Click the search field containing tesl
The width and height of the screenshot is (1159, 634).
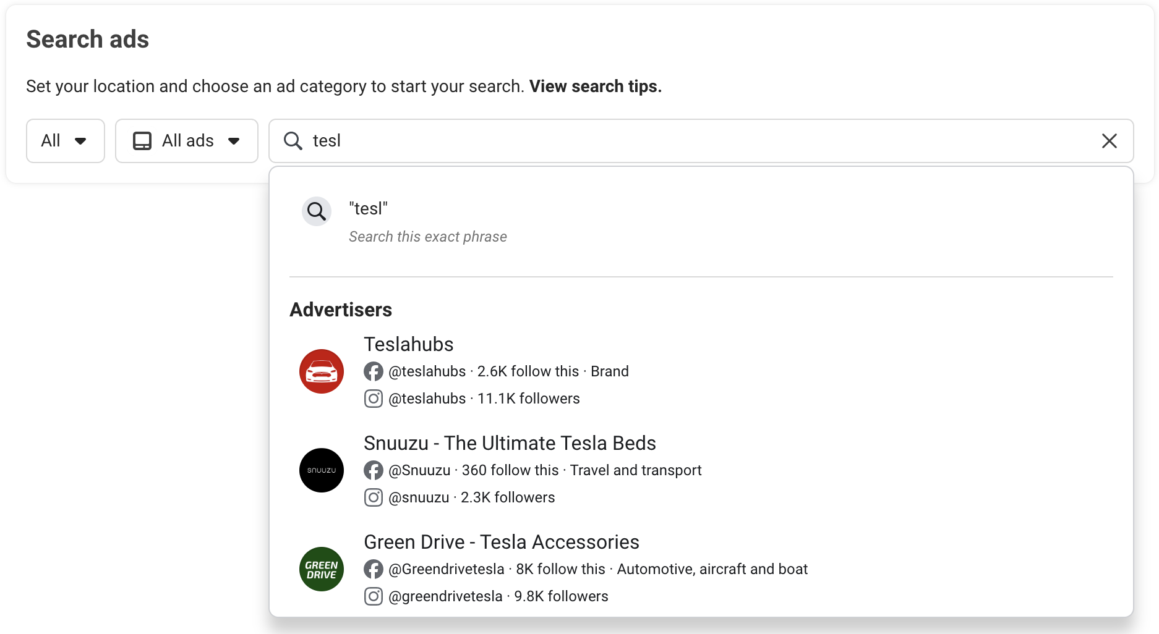click(x=701, y=141)
